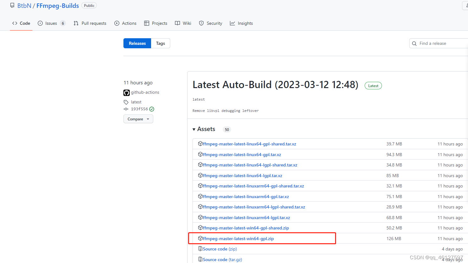The height and width of the screenshot is (263, 468).
Task: Click the 'Remove libvpl debugging leftover' text
Action: coord(226,111)
